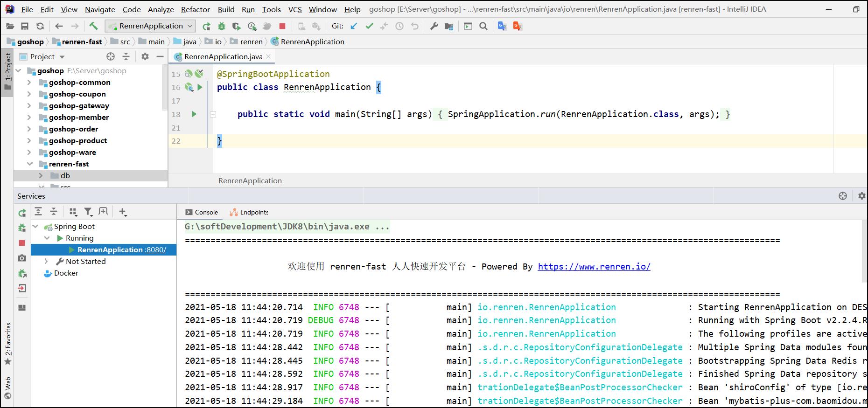Collapse the Running services node

click(x=47, y=238)
